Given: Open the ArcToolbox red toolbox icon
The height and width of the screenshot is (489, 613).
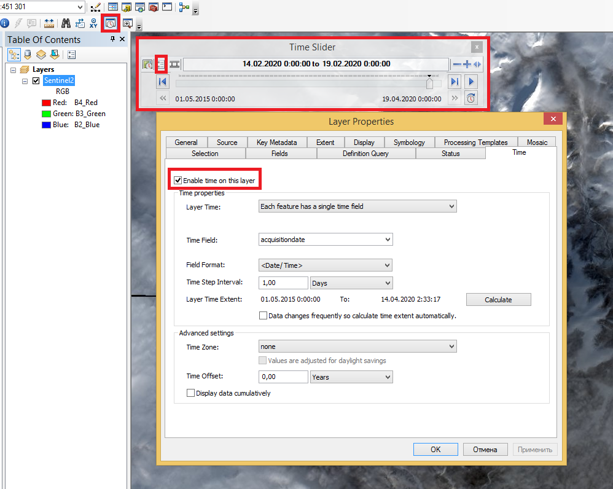Looking at the screenshot, I should pyautogui.click(x=154, y=7).
